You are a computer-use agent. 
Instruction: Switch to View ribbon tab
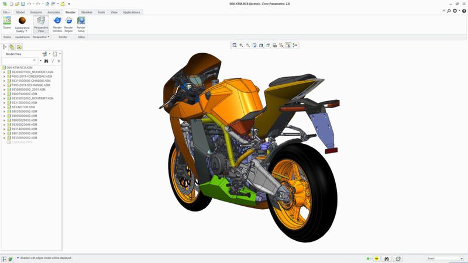tap(114, 12)
